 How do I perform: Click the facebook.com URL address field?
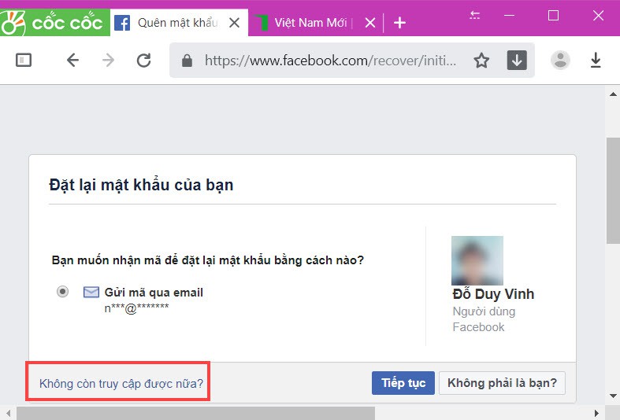coord(330,61)
